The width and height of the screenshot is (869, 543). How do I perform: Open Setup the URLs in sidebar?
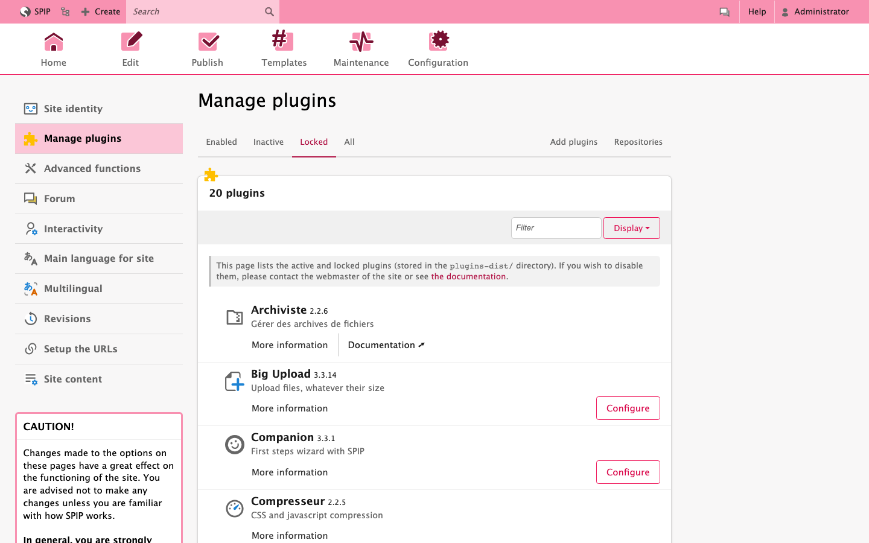point(99,349)
